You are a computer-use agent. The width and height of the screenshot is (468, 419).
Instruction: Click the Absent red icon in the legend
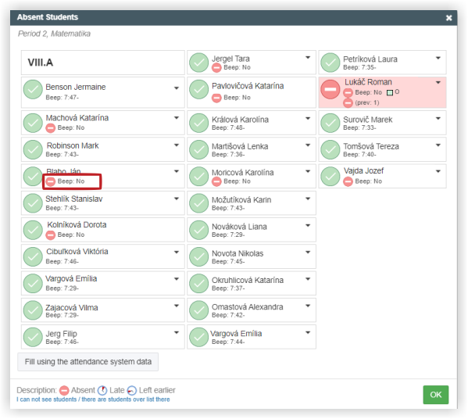[x=64, y=390]
